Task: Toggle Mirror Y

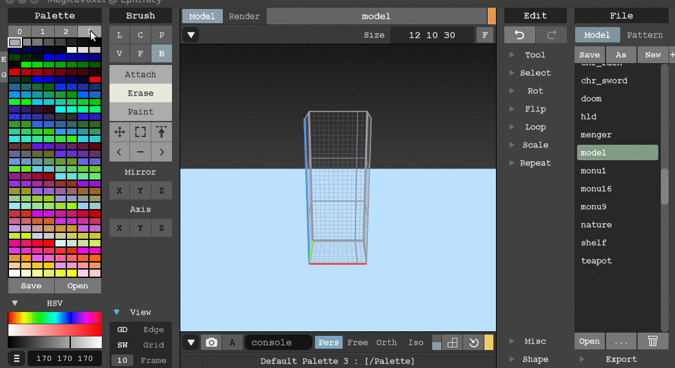Action: 140,190
